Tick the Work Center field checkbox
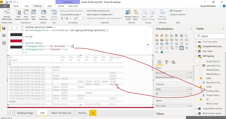Viewport: 226px width, 119px height. (201, 104)
